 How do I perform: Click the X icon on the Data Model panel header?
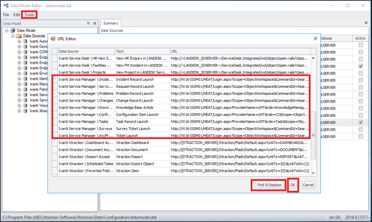(x=94, y=23)
